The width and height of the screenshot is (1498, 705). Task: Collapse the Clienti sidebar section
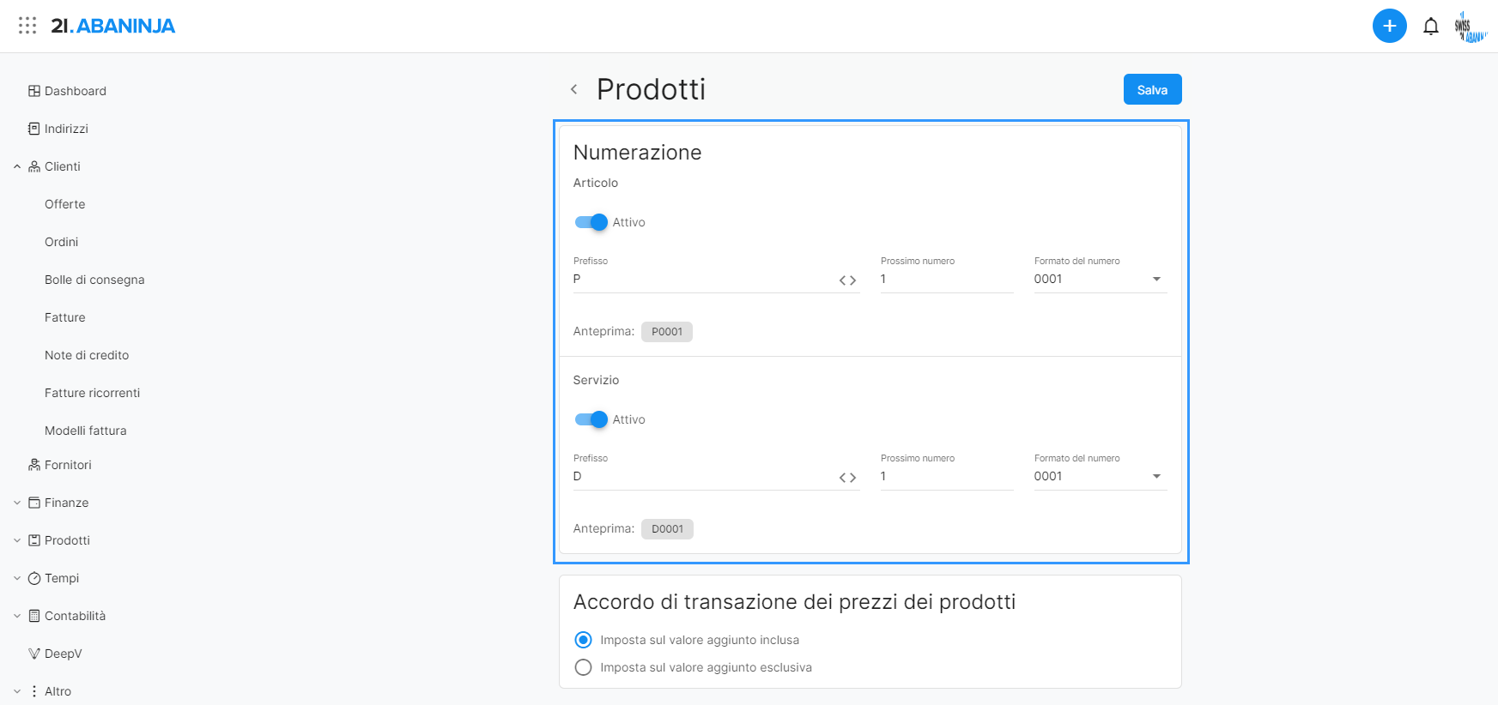[17, 166]
